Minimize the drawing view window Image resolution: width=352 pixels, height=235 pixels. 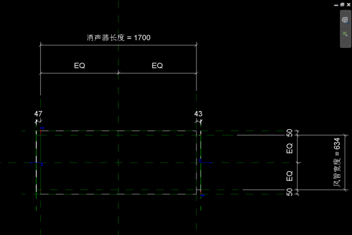coord(336,5)
